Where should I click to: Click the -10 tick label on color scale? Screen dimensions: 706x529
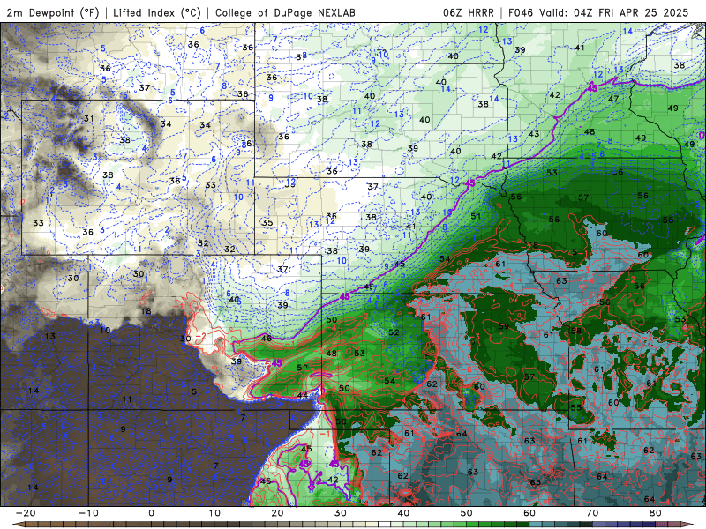(x=88, y=513)
